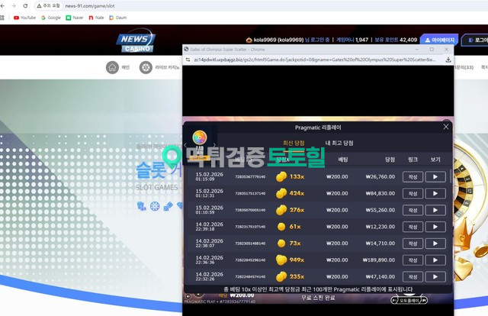This screenshot has height=316, width=488.
Task: Play the 949x win replay
Action: coord(435,260)
